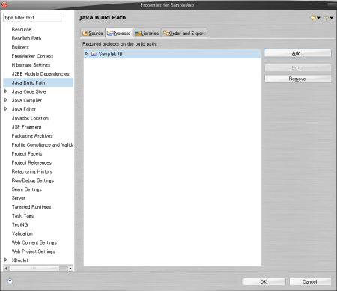Select Javadoc Location in the tree
The image size is (337, 291).
click(x=30, y=118)
